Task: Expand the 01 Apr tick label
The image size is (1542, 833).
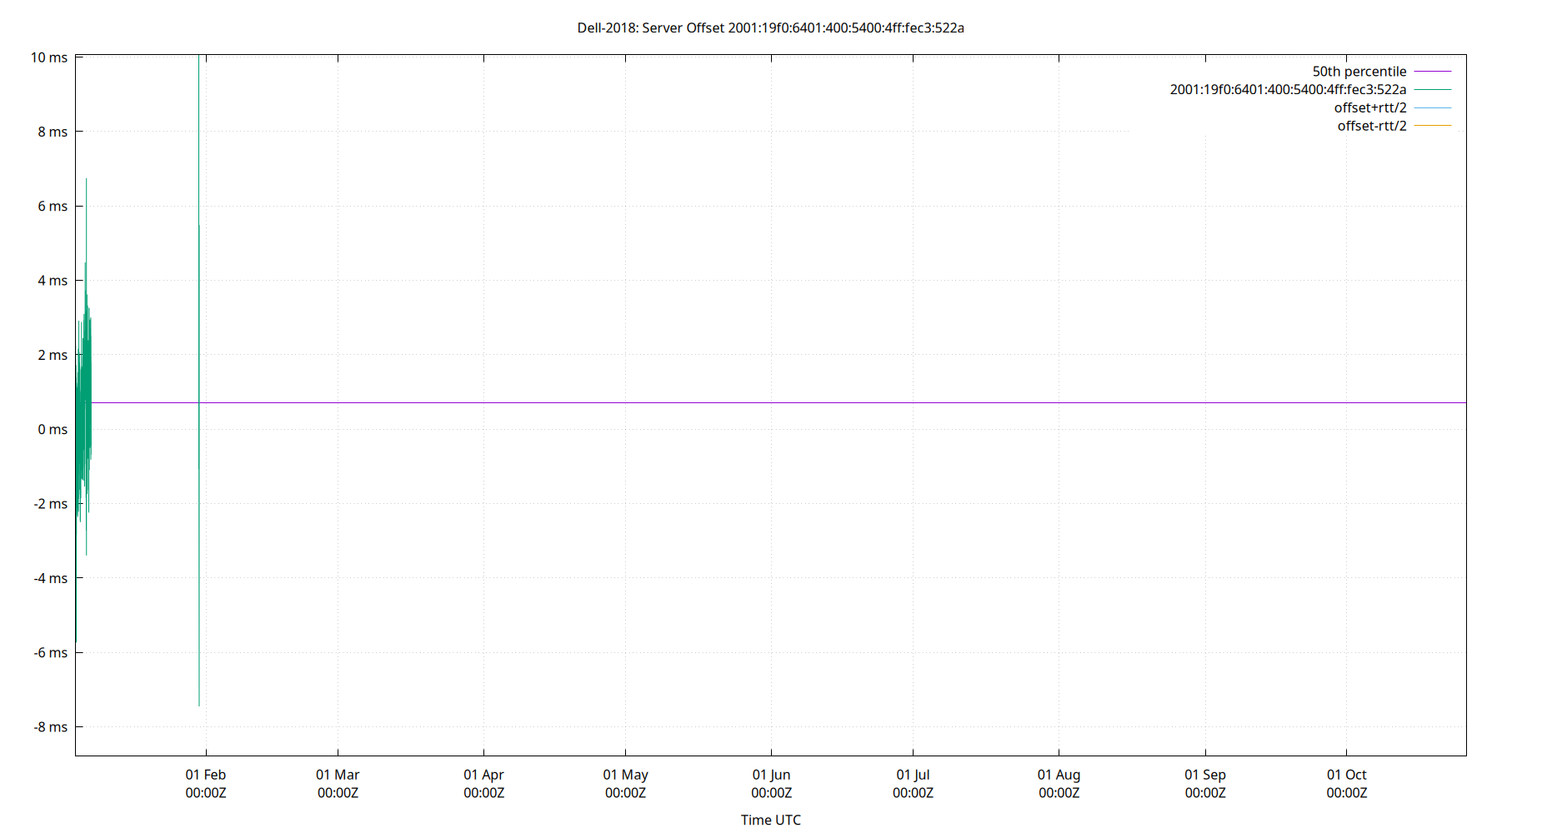Action: 484,775
